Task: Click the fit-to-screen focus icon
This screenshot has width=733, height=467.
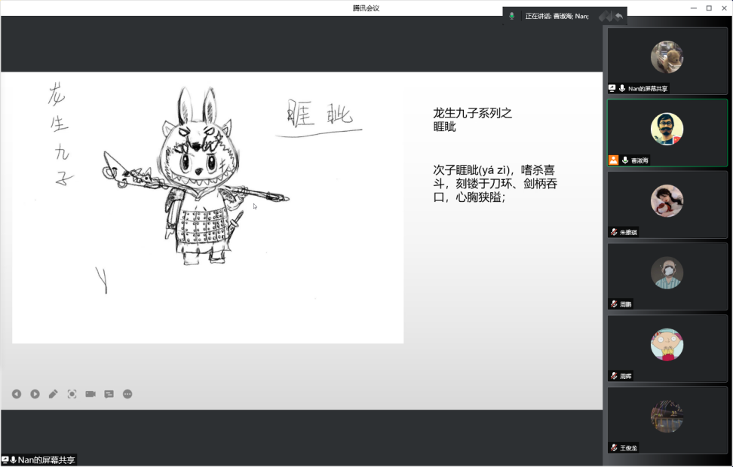Action: pos(72,394)
